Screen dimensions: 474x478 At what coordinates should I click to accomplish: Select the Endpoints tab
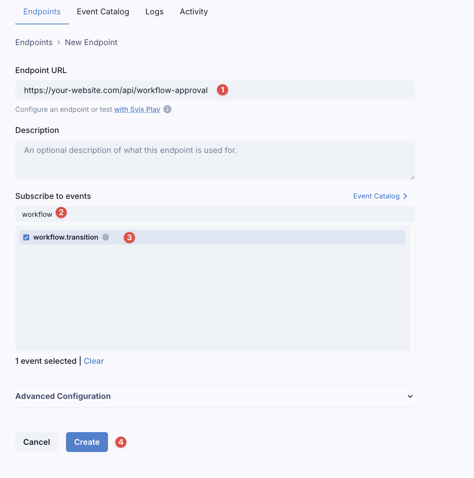[x=42, y=12]
